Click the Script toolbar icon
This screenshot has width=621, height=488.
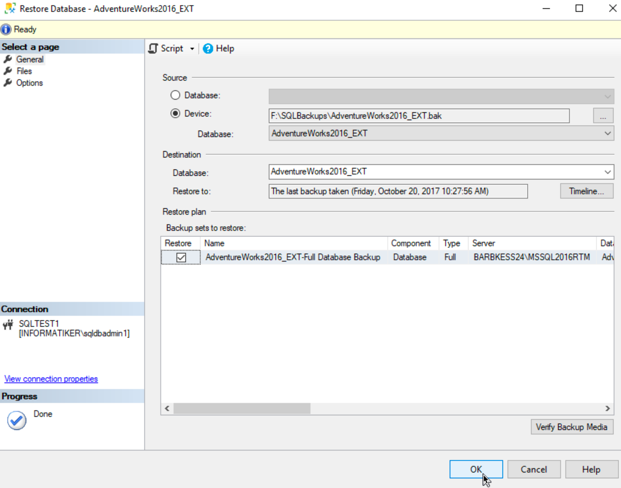click(x=153, y=48)
